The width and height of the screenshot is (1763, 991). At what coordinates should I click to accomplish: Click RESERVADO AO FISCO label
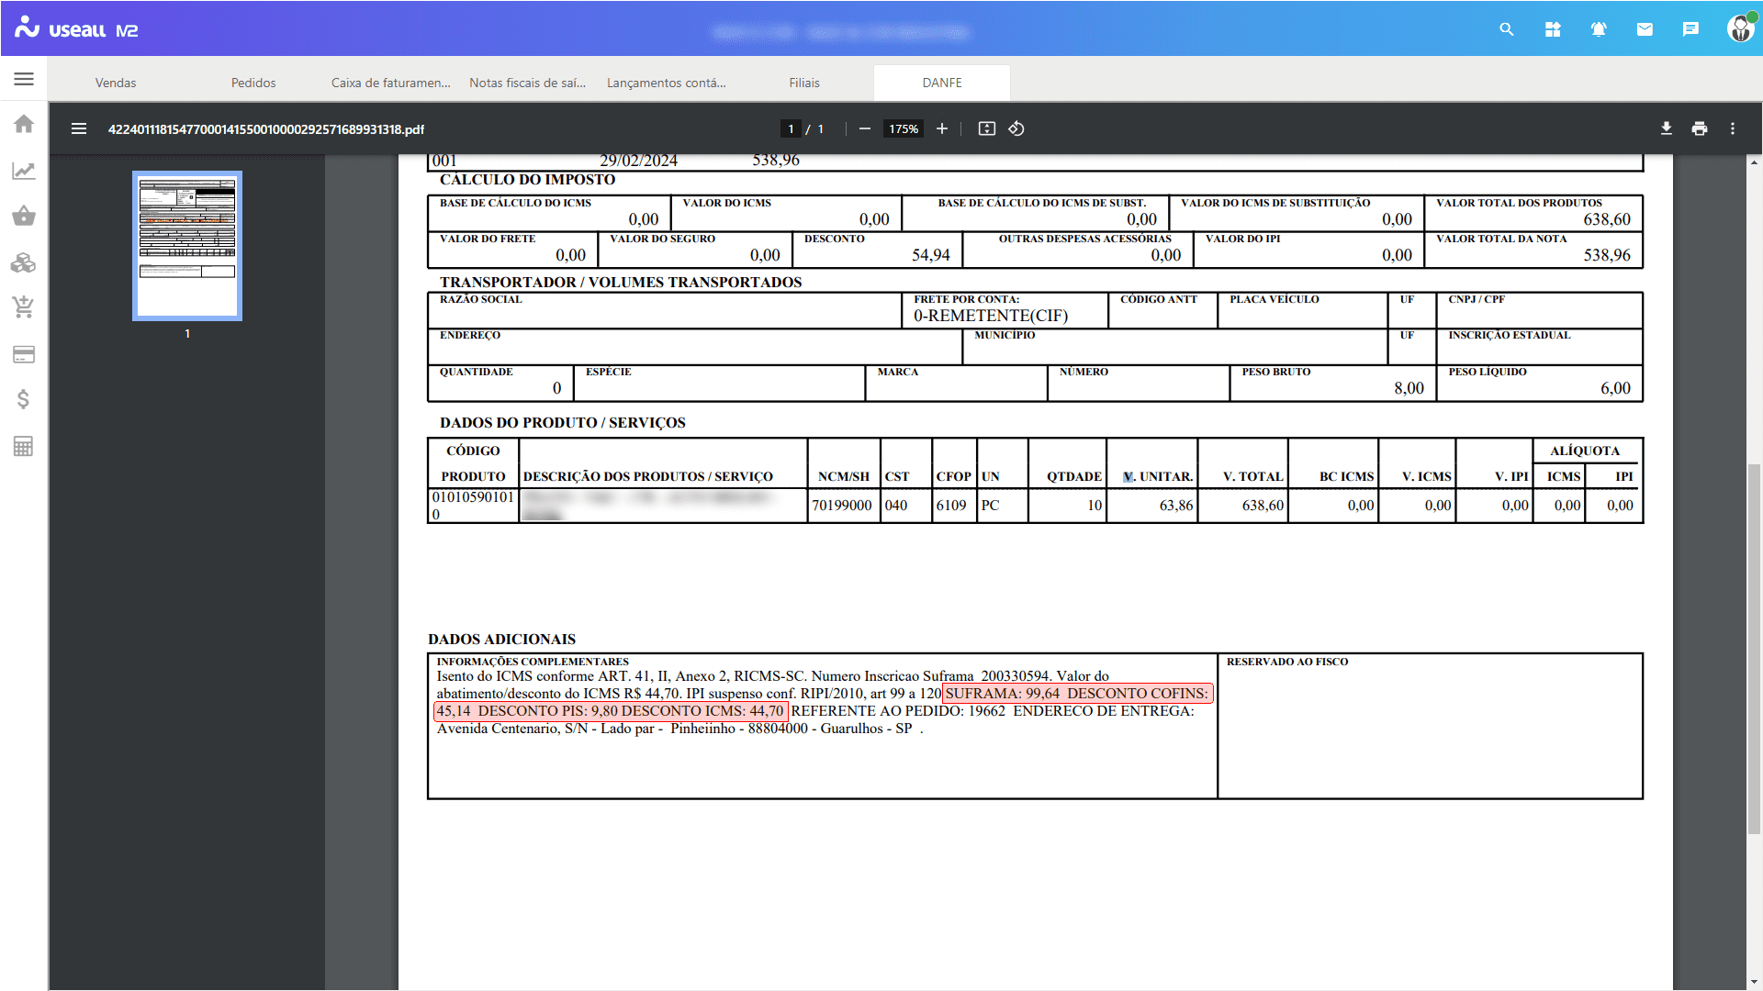pyautogui.click(x=1287, y=662)
